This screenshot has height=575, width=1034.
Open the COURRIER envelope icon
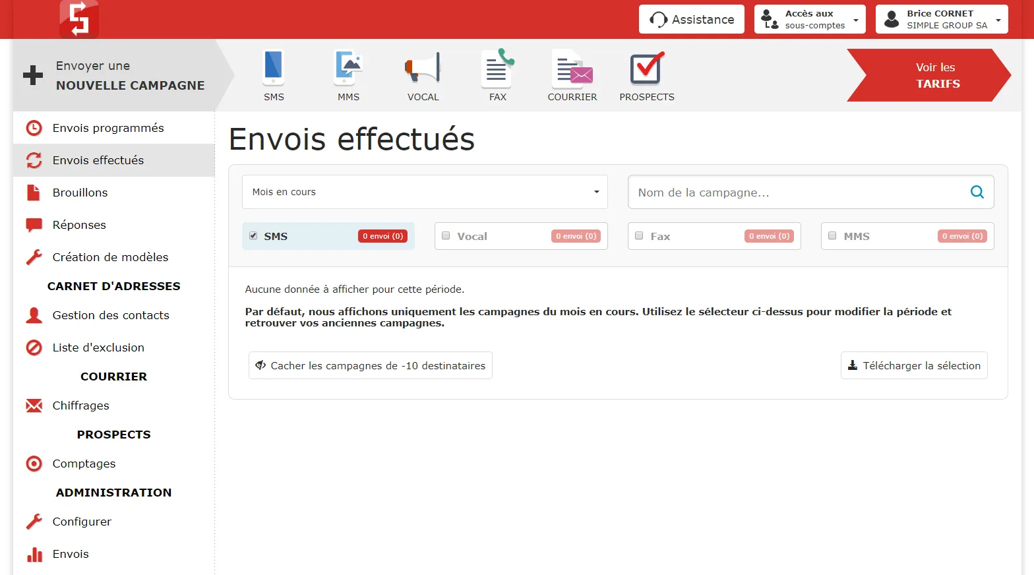point(572,69)
